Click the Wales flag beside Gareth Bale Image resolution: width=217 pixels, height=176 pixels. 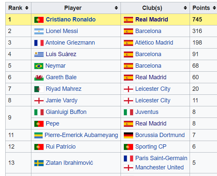[39, 78]
